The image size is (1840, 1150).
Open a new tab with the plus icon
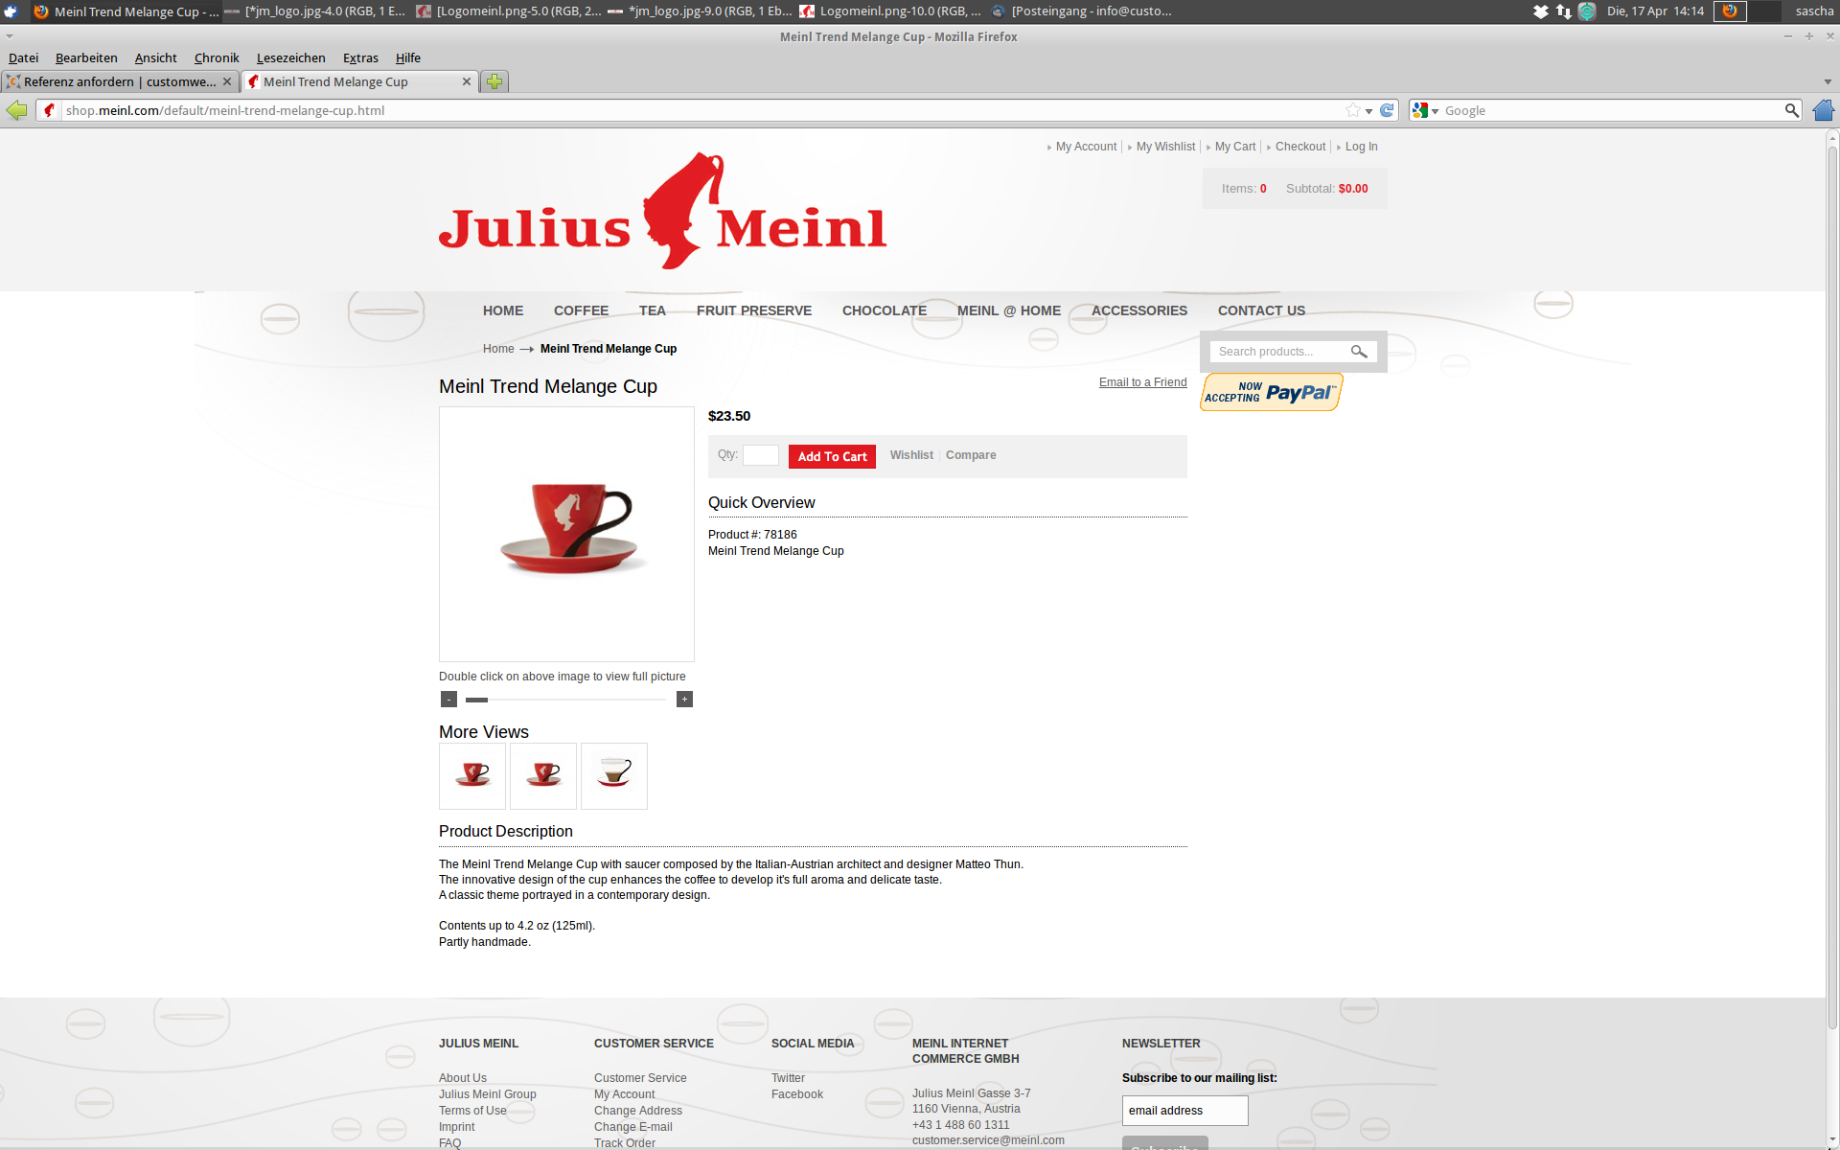pos(494,81)
